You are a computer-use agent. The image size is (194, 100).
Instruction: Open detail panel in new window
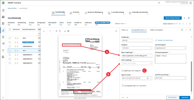(x=182, y=30)
